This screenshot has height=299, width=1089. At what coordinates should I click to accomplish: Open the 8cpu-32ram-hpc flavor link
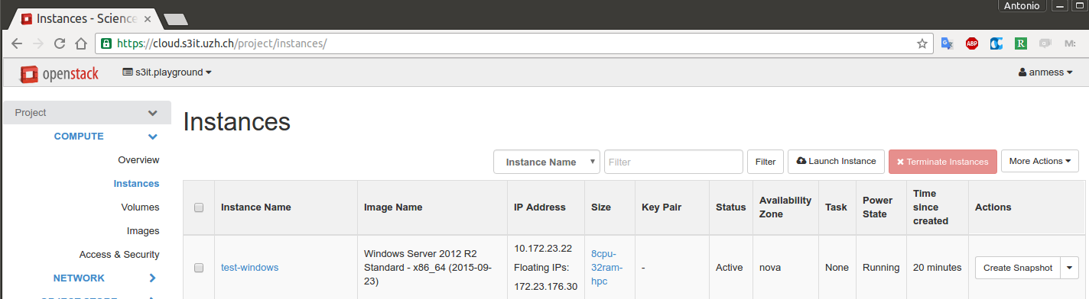(607, 268)
